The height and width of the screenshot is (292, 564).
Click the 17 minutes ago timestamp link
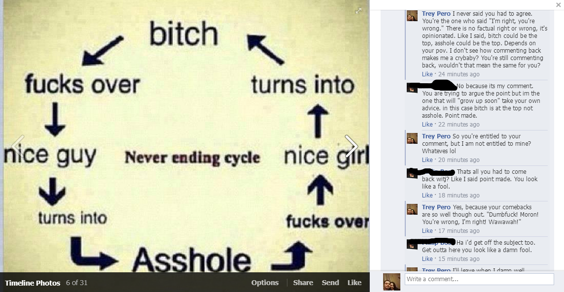pyautogui.click(x=458, y=230)
